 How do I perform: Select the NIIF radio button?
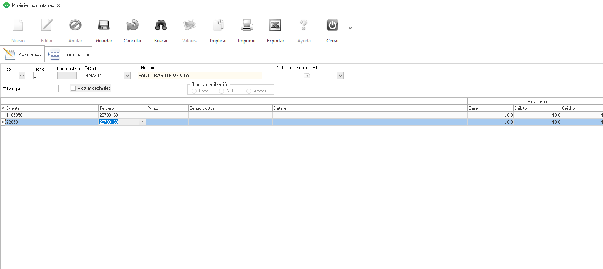222,91
